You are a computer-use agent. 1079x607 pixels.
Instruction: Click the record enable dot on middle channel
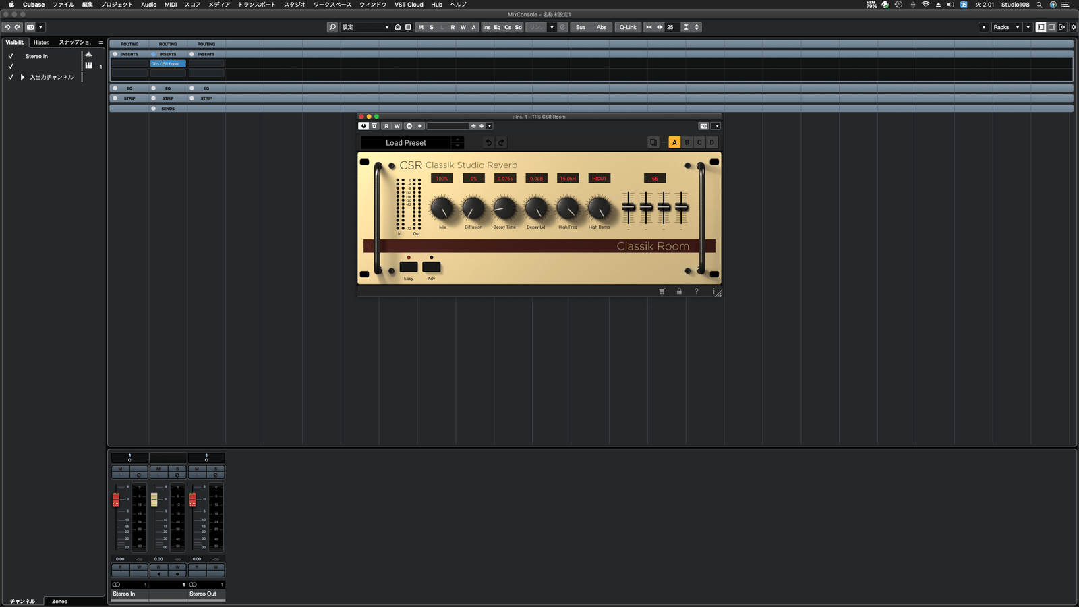point(177,574)
